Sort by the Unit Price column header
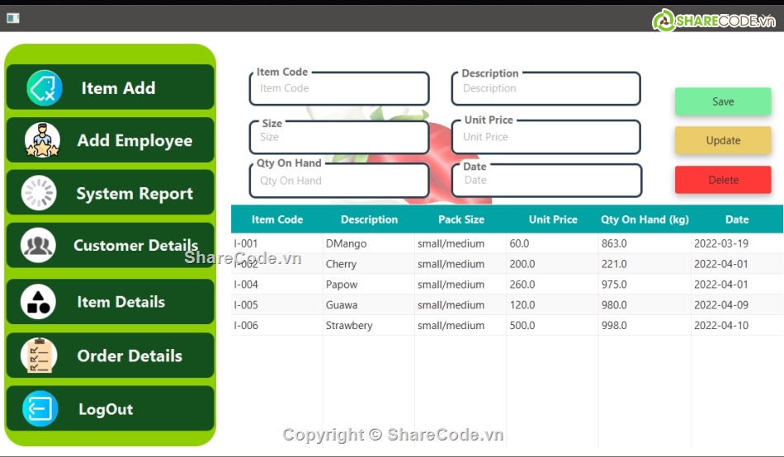 pyautogui.click(x=553, y=219)
